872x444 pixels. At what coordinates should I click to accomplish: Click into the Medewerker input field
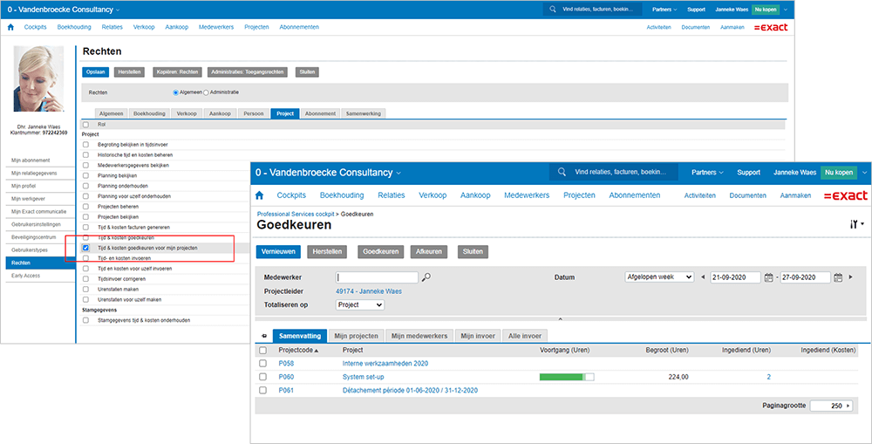[377, 277]
